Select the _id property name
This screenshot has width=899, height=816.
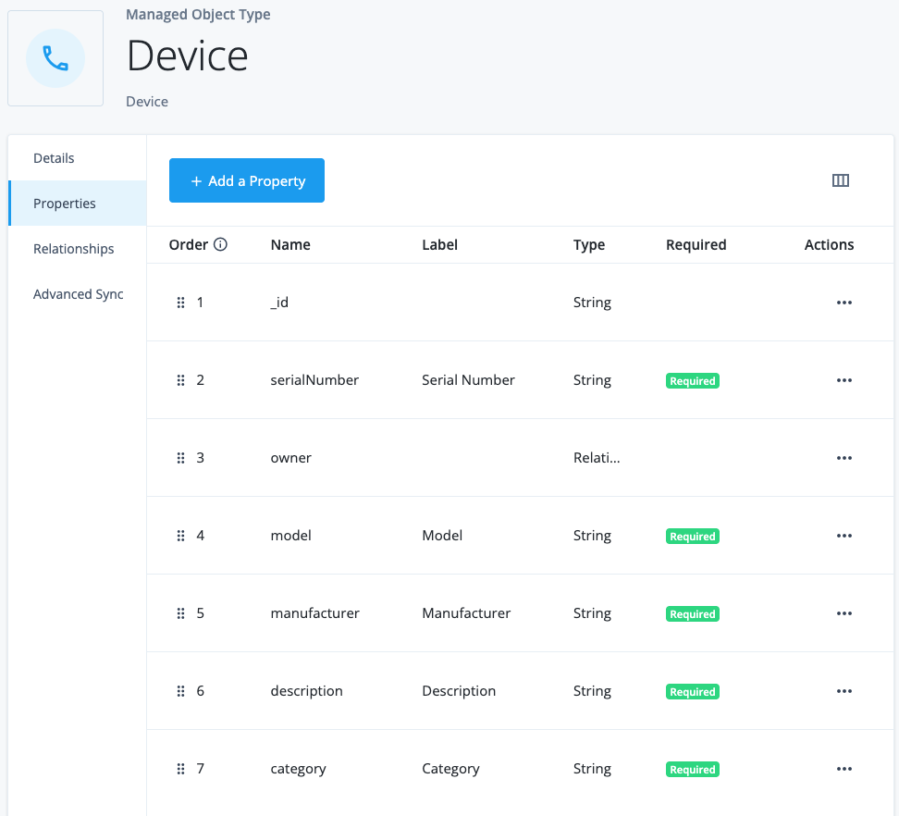pos(279,303)
